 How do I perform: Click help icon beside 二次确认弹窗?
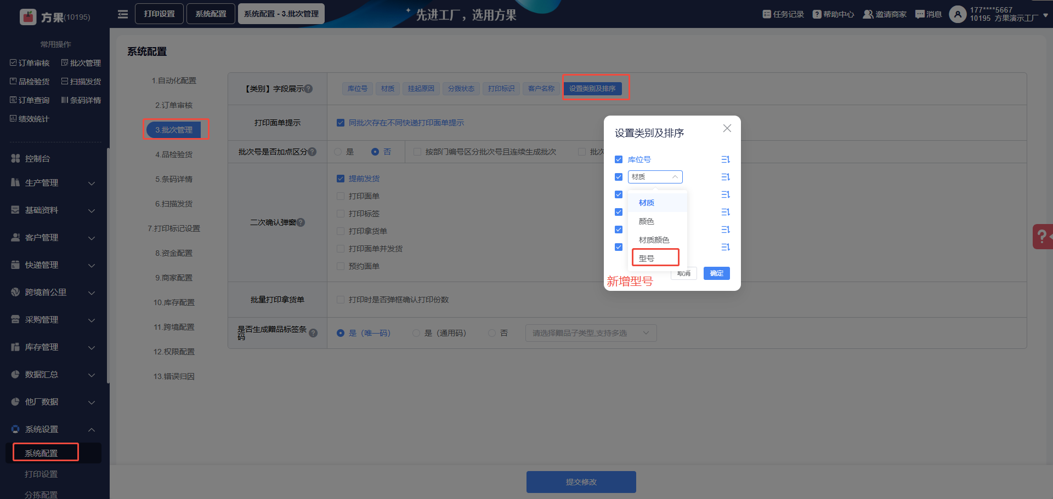pos(301,222)
